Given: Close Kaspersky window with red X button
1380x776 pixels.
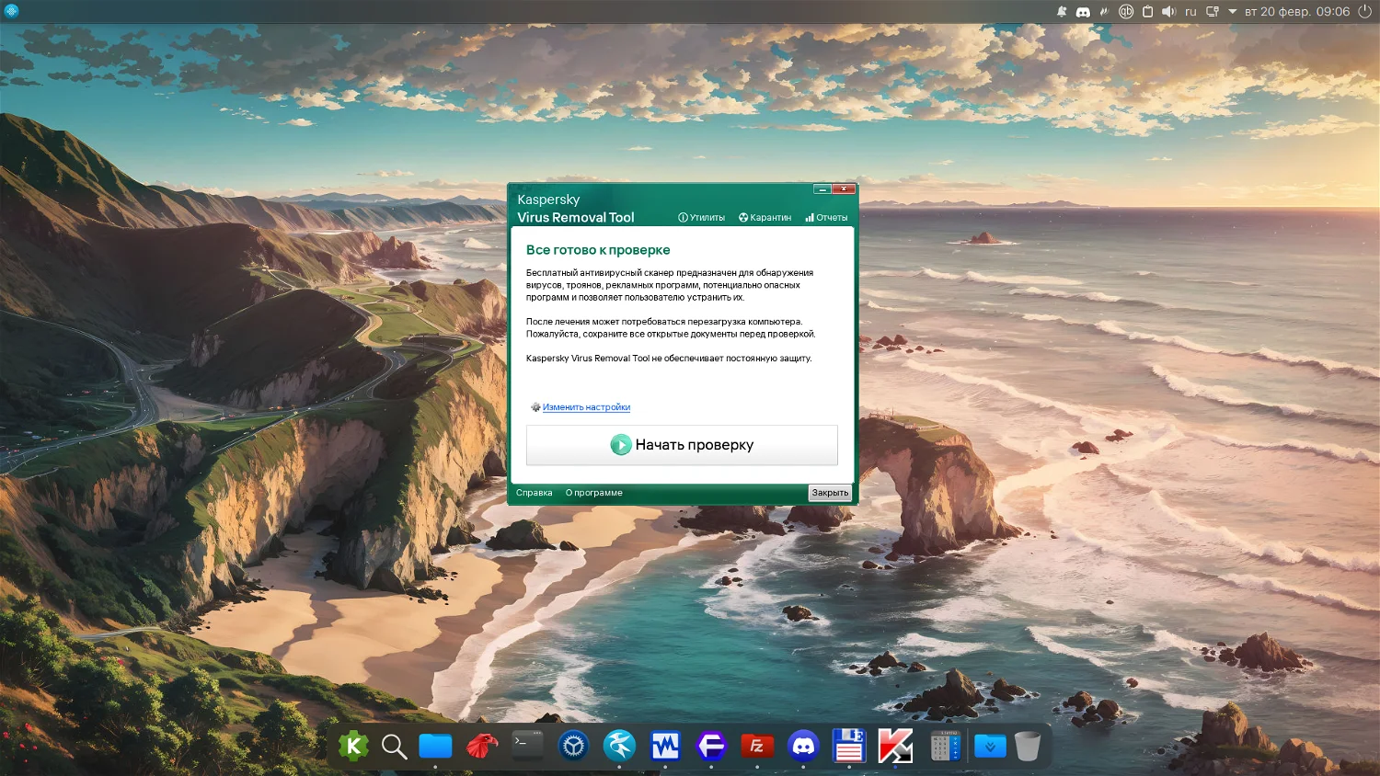Looking at the screenshot, I should [844, 189].
